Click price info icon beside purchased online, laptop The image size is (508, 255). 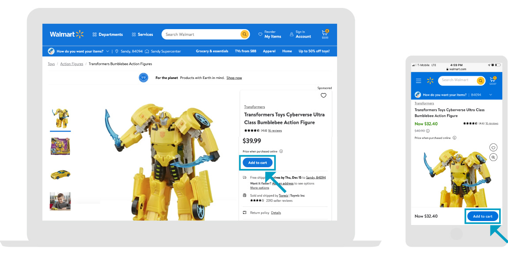[281, 151]
